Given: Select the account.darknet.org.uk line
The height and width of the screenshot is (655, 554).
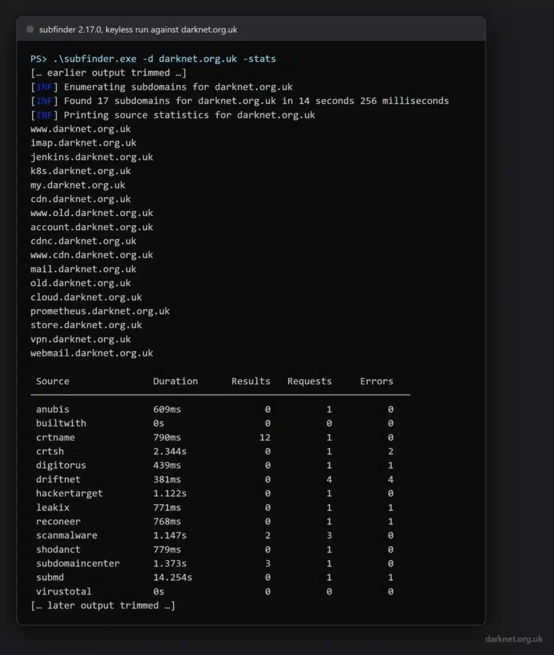Looking at the screenshot, I should pos(92,227).
